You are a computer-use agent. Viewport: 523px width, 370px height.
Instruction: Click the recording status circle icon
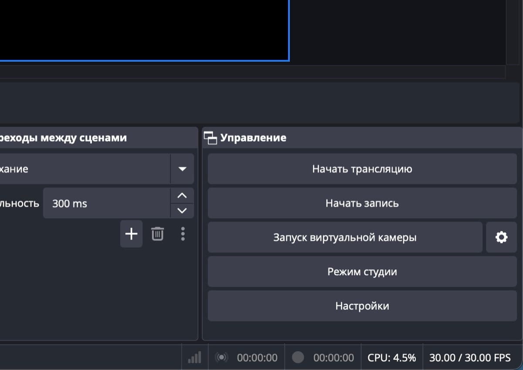coord(298,358)
